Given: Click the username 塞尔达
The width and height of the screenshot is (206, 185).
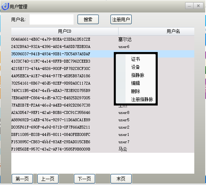Looking at the screenshot, I should 125,39.
